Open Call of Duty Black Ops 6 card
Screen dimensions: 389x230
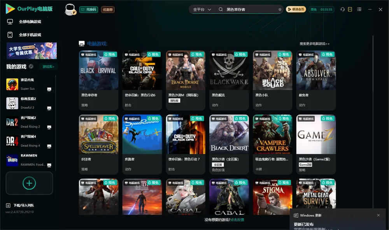tap(142, 80)
